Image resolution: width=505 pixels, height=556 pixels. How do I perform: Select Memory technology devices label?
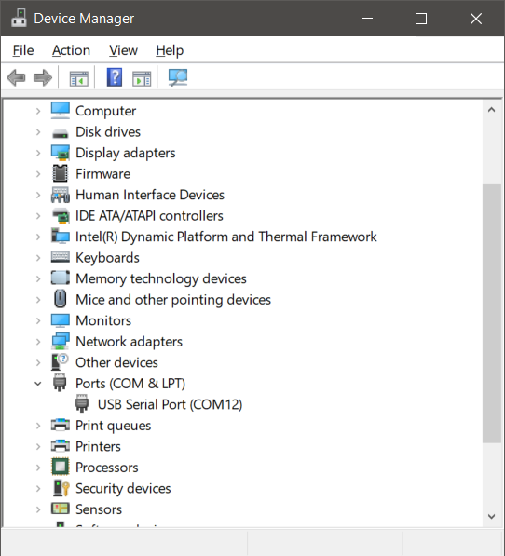(161, 278)
